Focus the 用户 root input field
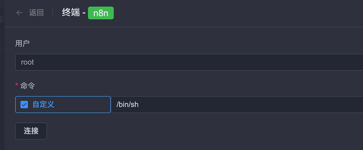363x150 pixels. pos(189,62)
